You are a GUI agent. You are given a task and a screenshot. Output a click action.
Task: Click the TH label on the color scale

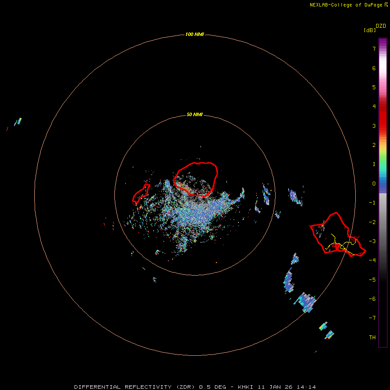point(372,337)
